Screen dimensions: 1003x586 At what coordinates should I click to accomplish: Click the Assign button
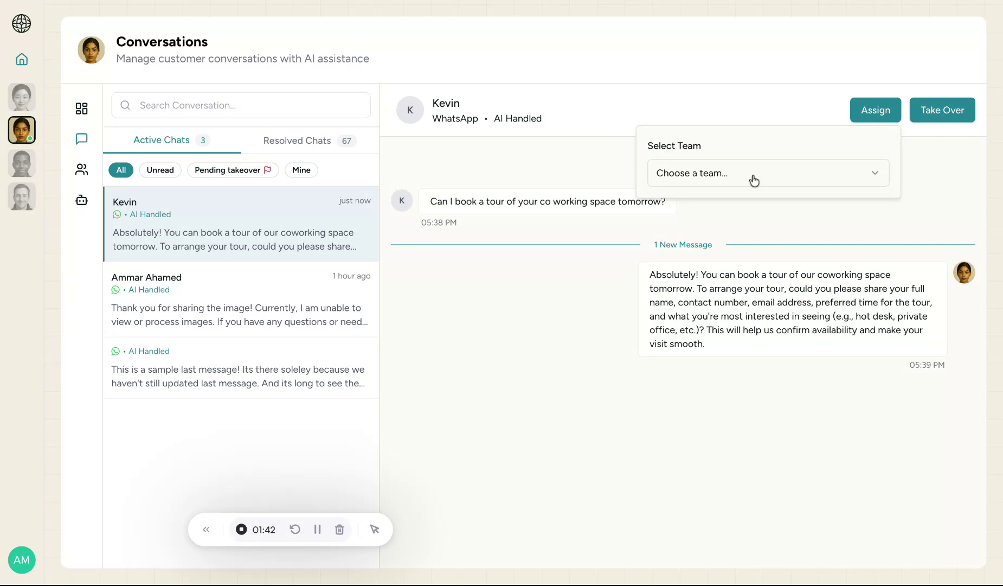(875, 110)
